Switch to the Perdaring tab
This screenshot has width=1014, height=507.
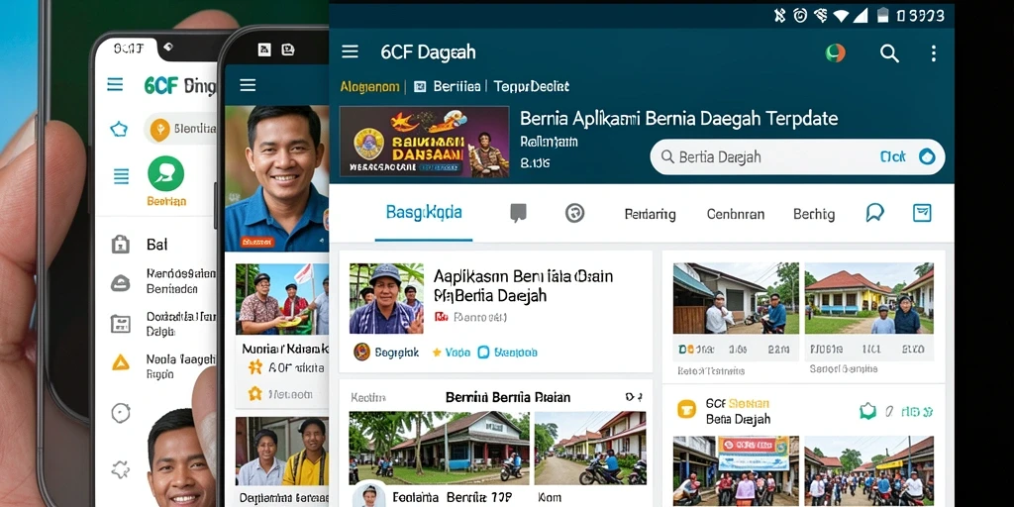point(650,214)
